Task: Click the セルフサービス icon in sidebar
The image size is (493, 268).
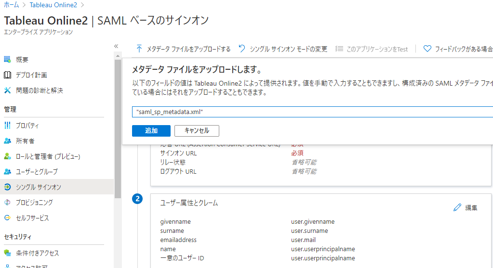Action: point(7,218)
